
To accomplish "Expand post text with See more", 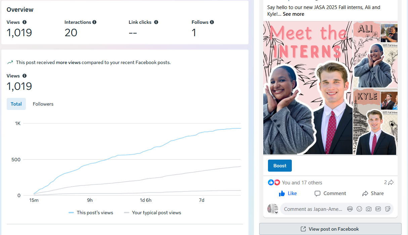I will click(x=293, y=14).
